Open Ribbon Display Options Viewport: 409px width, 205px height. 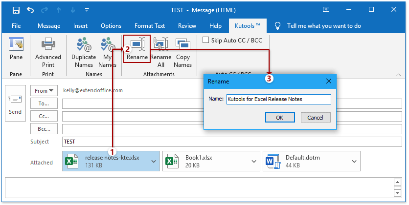(326, 10)
